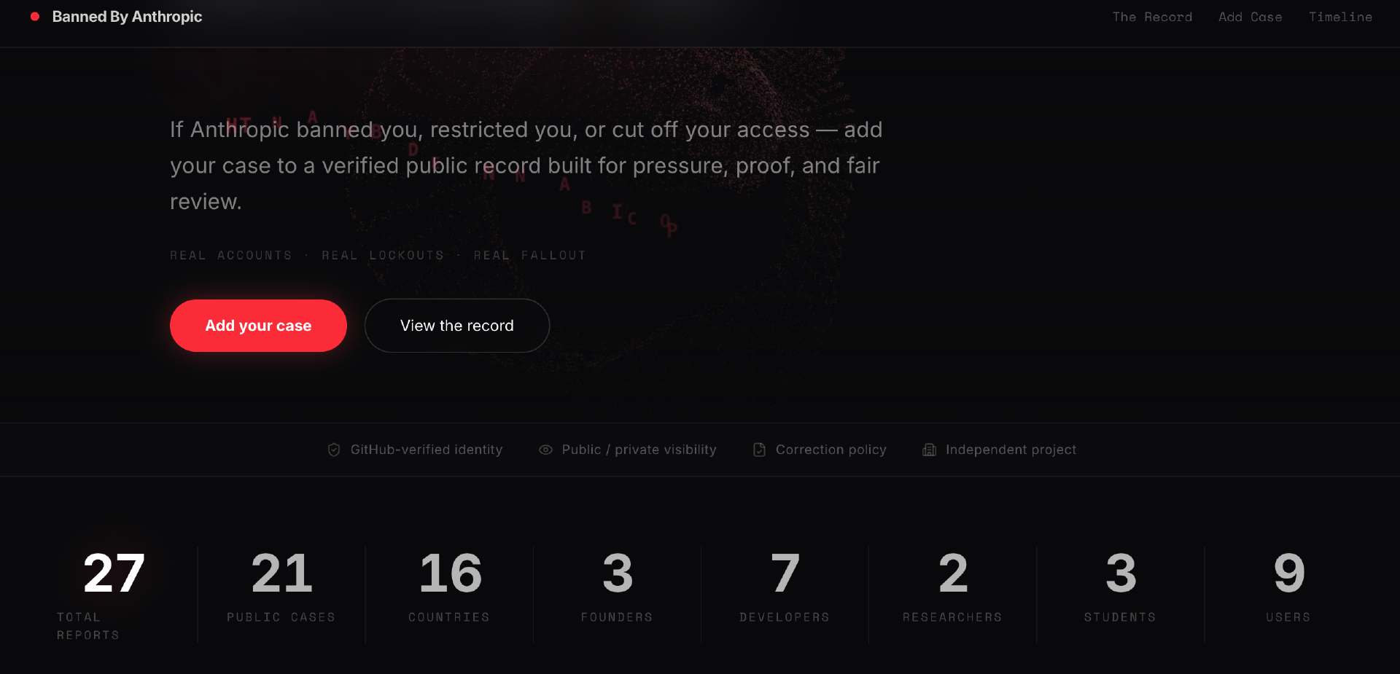Image resolution: width=1400 pixels, height=674 pixels.
Task: Click the View the record button
Action: click(x=457, y=326)
